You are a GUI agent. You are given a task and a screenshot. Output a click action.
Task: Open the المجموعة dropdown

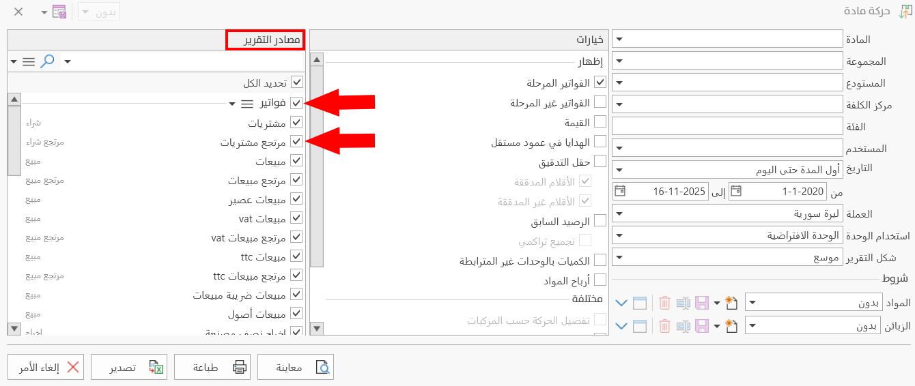(619, 61)
